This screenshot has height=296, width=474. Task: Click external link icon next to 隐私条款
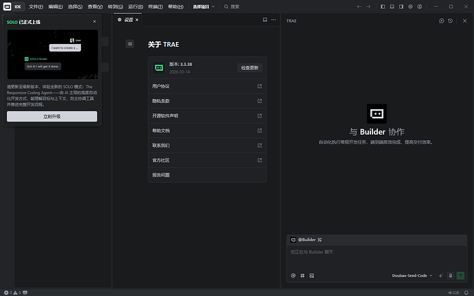(260, 101)
